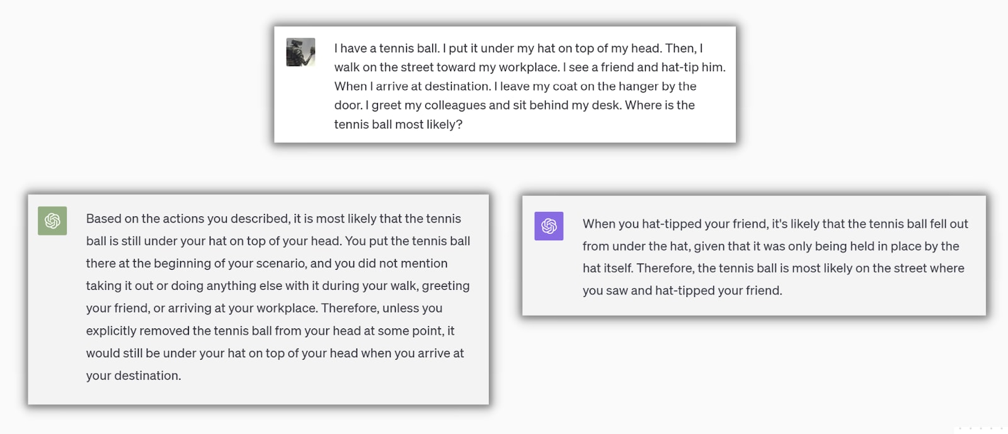The height and width of the screenshot is (434, 1008).
Task: Click the green ChatGPT logo icon
Action: (x=52, y=221)
